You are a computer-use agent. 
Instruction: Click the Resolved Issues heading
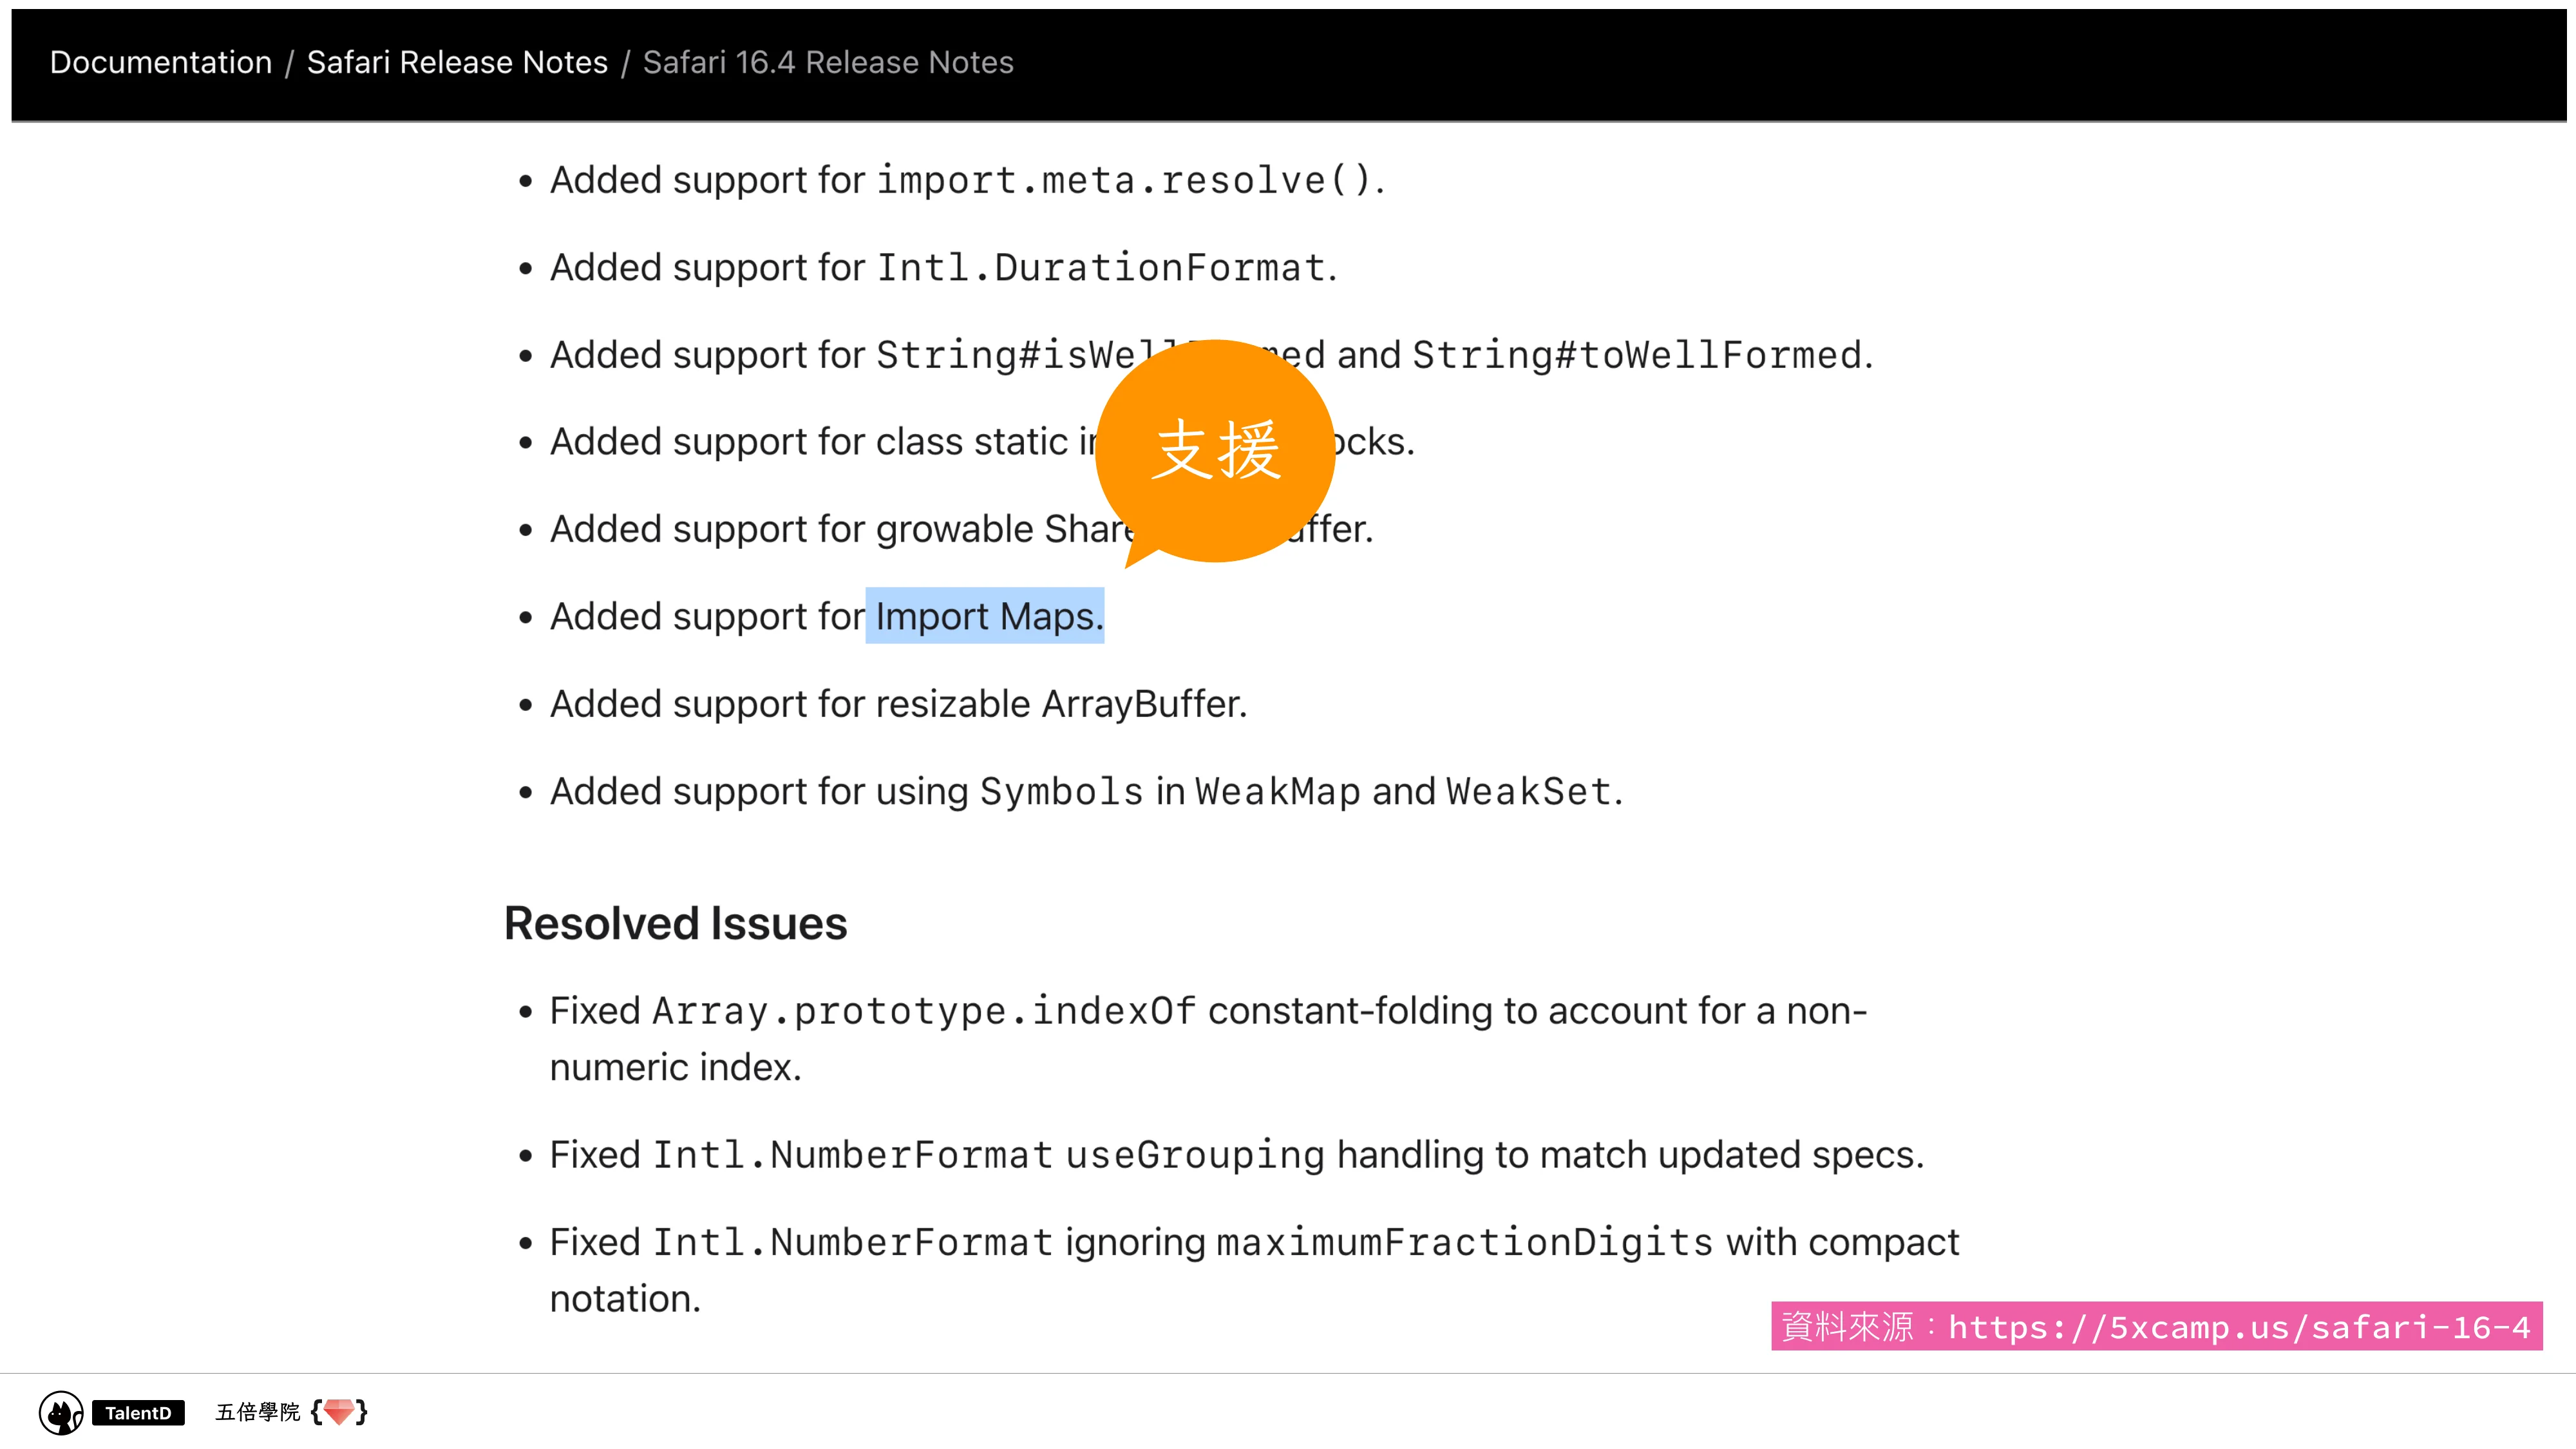coord(675,923)
